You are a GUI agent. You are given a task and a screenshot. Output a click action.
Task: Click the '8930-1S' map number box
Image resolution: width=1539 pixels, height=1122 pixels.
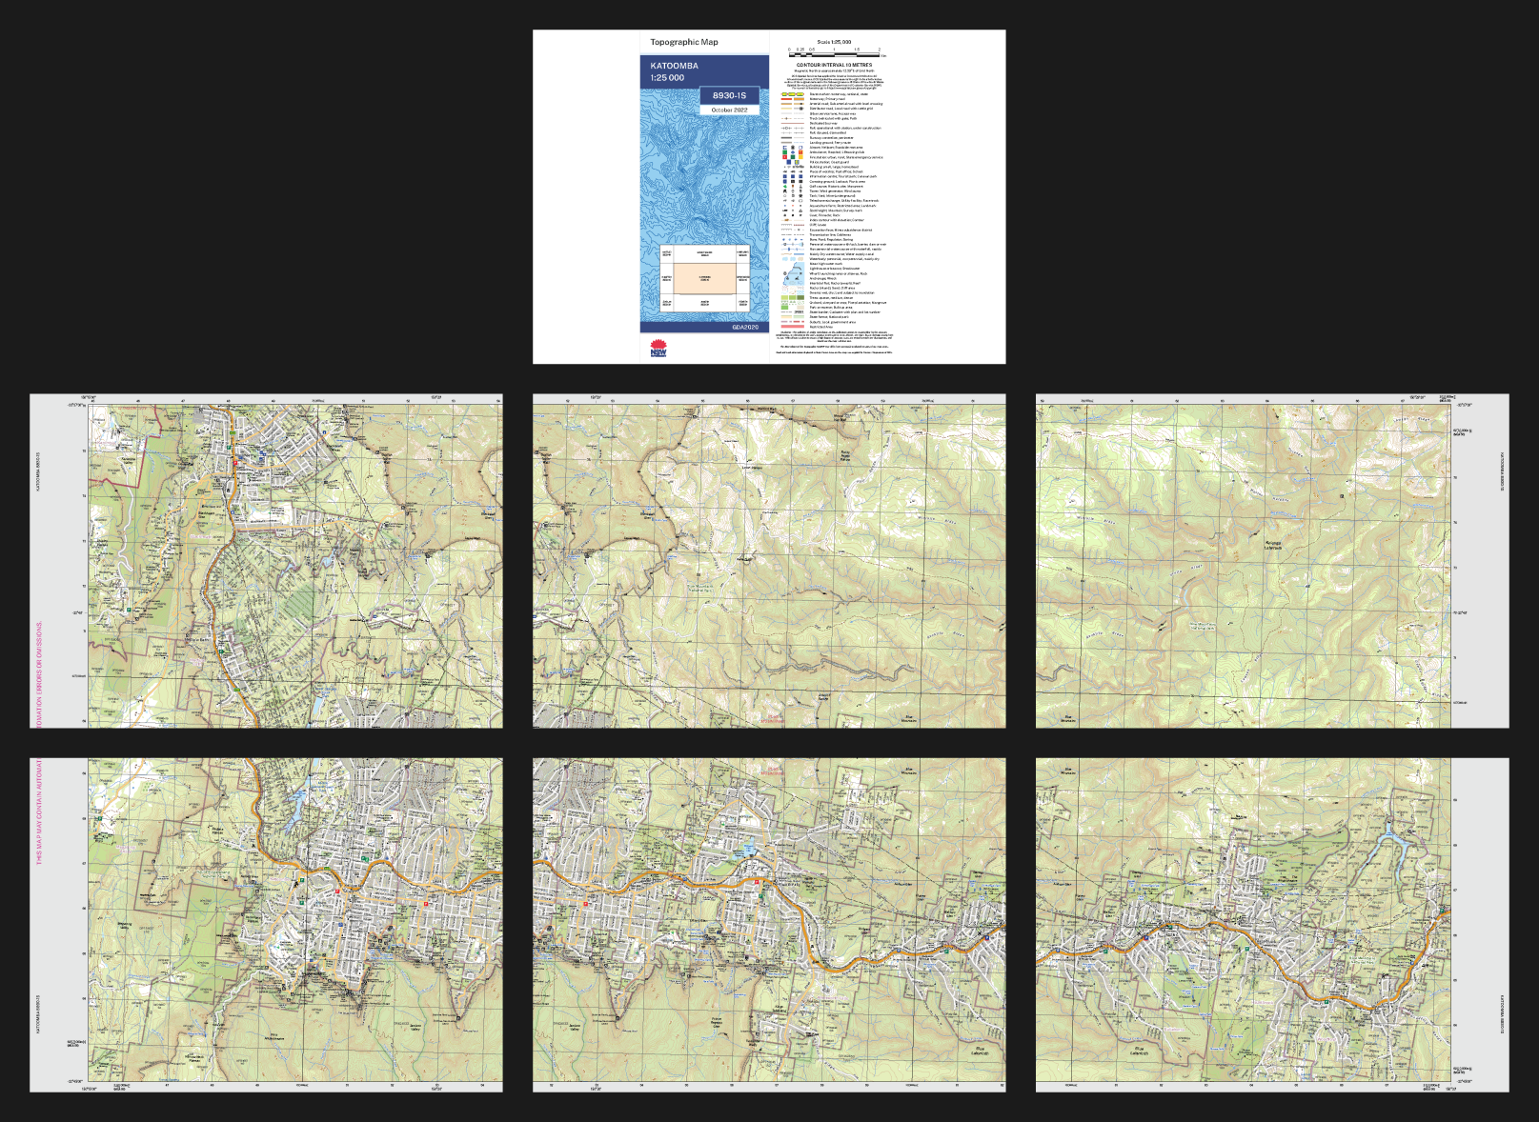point(729,95)
